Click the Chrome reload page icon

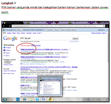pos(10,26)
